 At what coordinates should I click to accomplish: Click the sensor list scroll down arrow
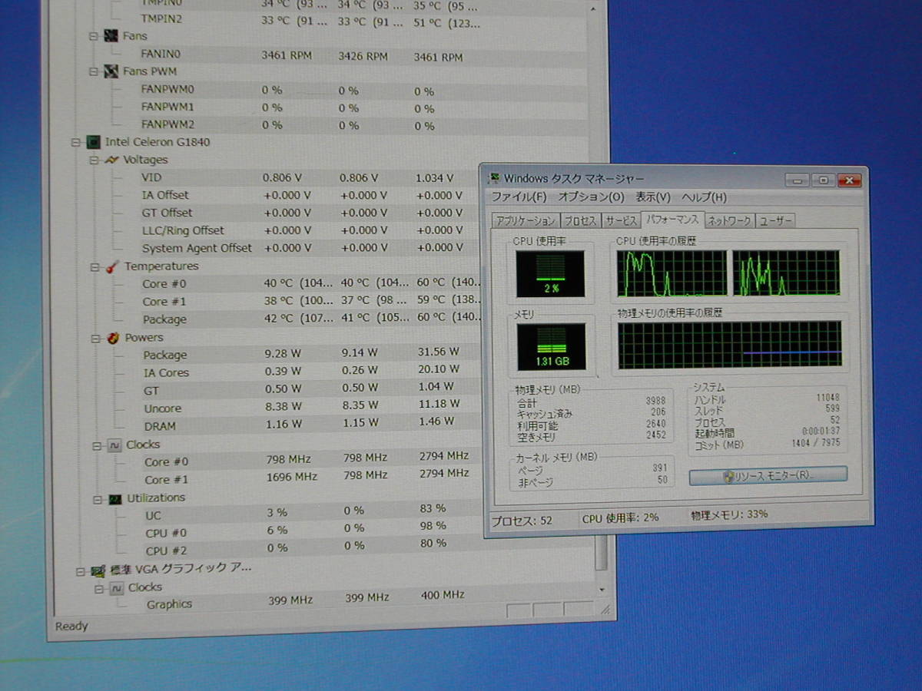(x=600, y=589)
